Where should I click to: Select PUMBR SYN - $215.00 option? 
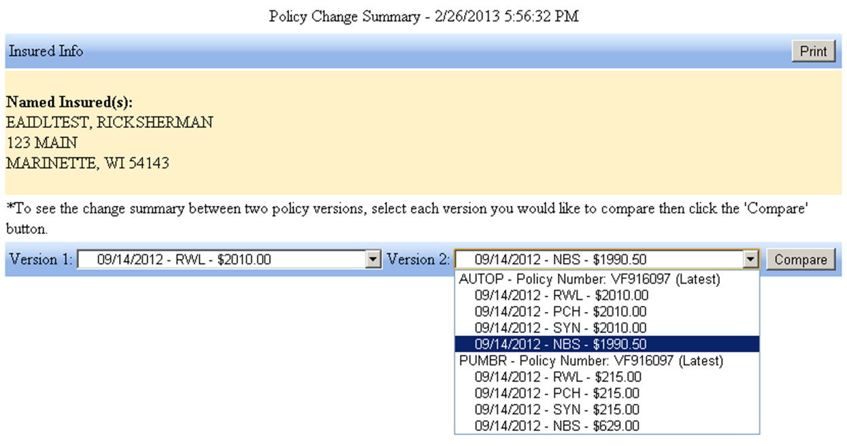tap(607, 409)
